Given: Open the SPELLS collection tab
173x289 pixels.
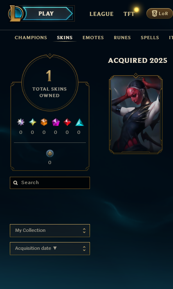Looking at the screenshot, I should click(150, 38).
